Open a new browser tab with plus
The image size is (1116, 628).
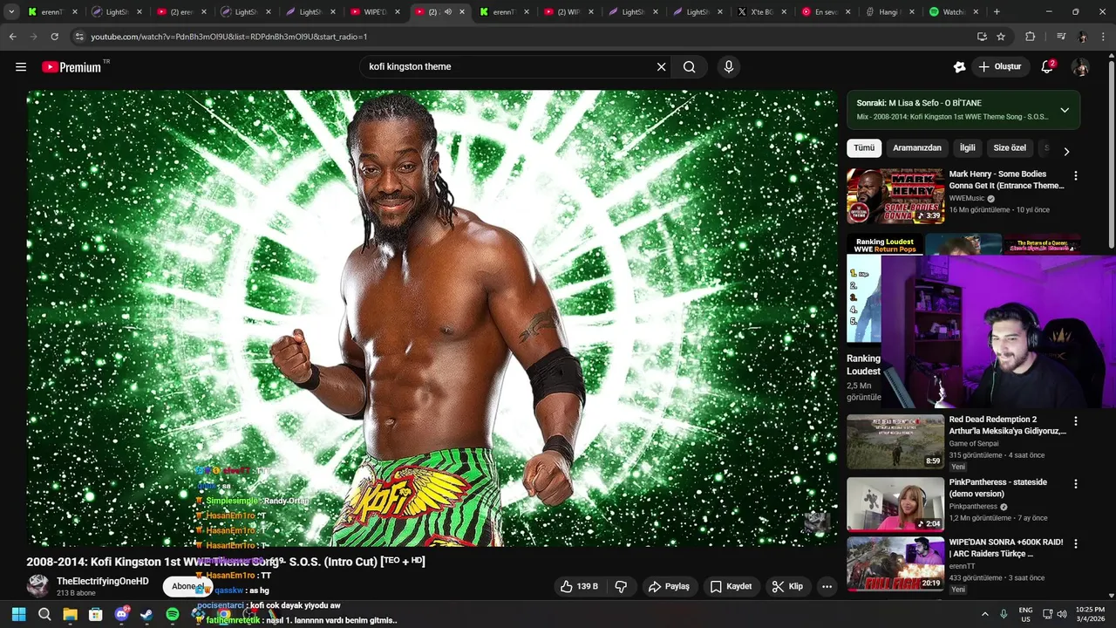(x=997, y=12)
